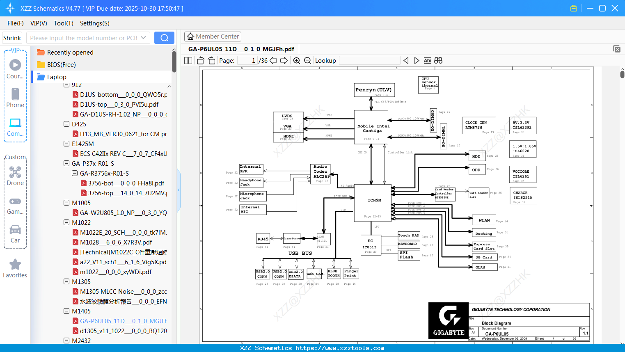625x352 pixels.
Task: Collapse the GA-R3756x-R01-S subfolder node
Action: 75,173
